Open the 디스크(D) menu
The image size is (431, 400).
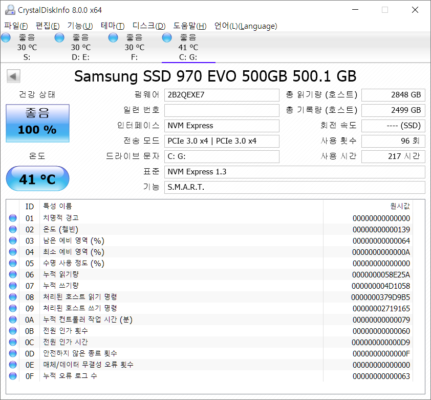pyautogui.click(x=149, y=26)
